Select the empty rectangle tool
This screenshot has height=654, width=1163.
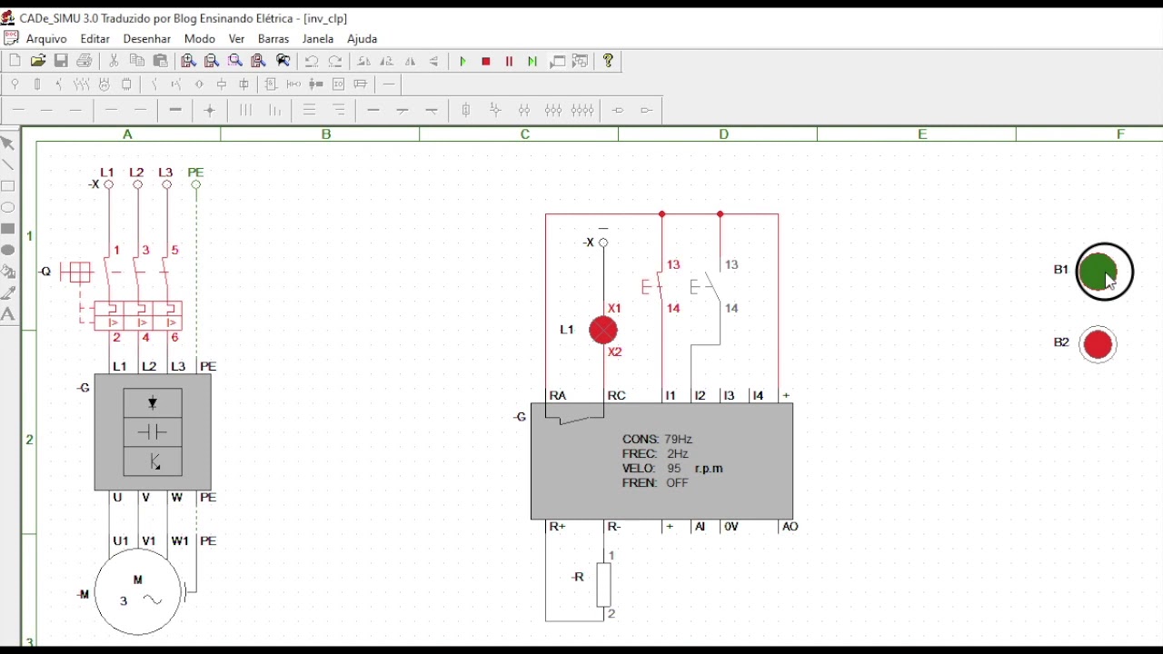click(8, 186)
